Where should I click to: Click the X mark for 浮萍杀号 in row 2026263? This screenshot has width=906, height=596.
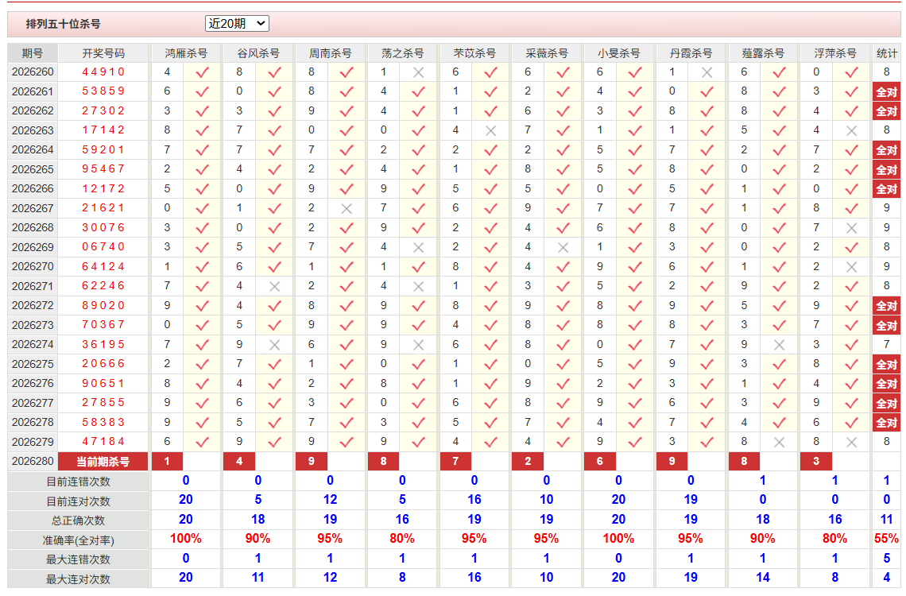tap(851, 131)
